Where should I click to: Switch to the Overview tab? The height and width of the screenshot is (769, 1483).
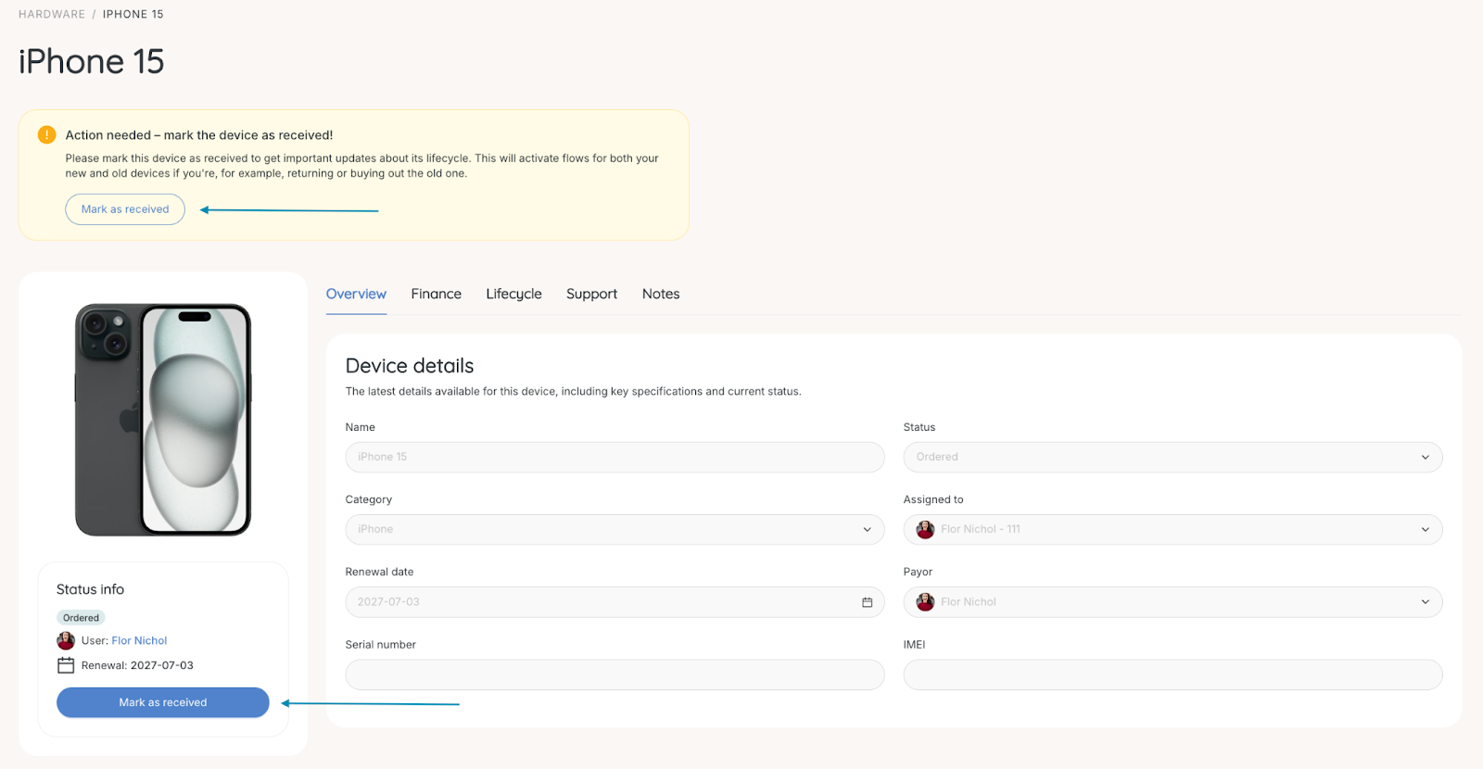[x=356, y=294]
